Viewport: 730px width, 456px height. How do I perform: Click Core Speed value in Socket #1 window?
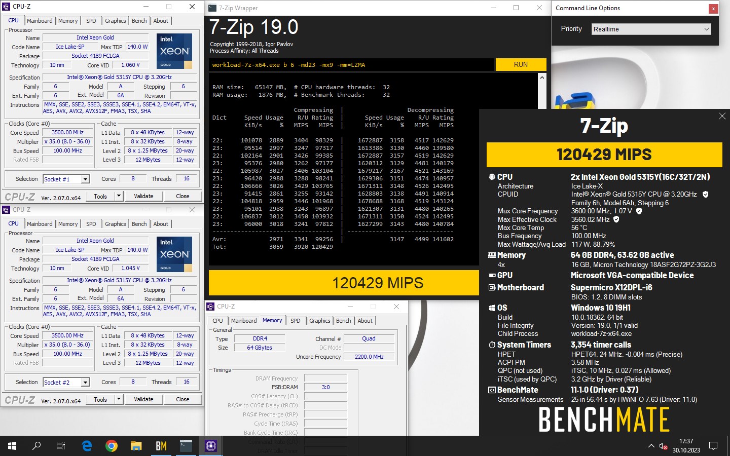pyautogui.click(x=67, y=132)
